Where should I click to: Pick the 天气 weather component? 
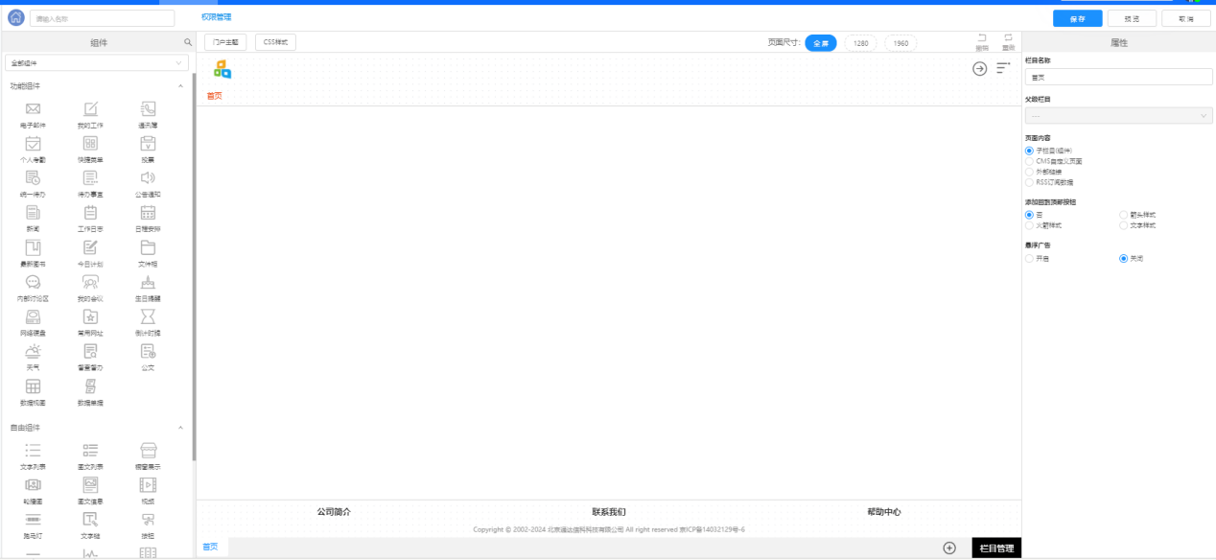pos(33,351)
